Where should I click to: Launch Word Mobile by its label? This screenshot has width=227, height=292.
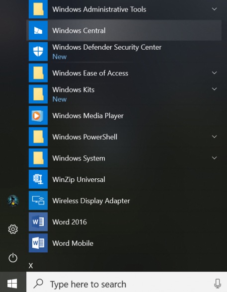pos(73,243)
